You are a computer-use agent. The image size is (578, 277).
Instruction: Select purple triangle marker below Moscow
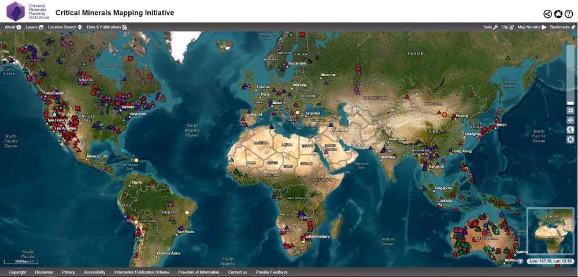[x=325, y=84]
